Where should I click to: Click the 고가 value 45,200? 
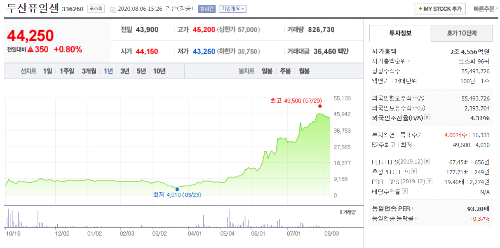[203, 30]
